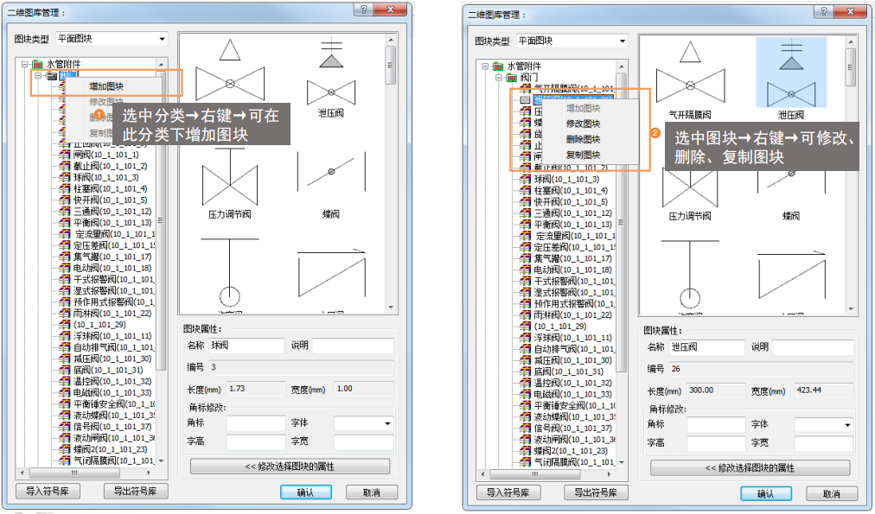
Task: Click 水管附件 folder icon in right window
Action: [498, 67]
